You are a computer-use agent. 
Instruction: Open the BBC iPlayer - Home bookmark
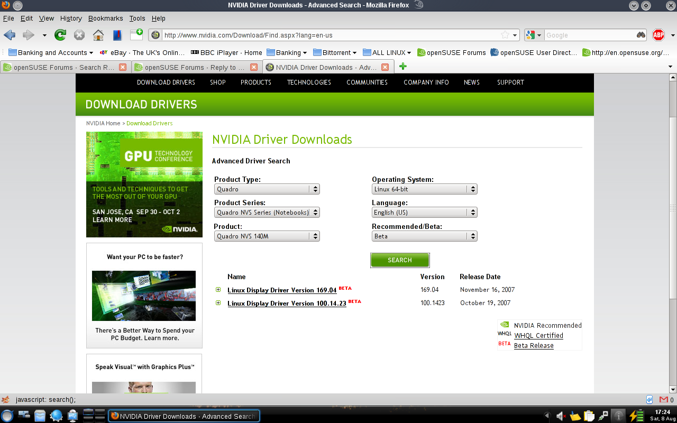pyautogui.click(x=226, y=52)
